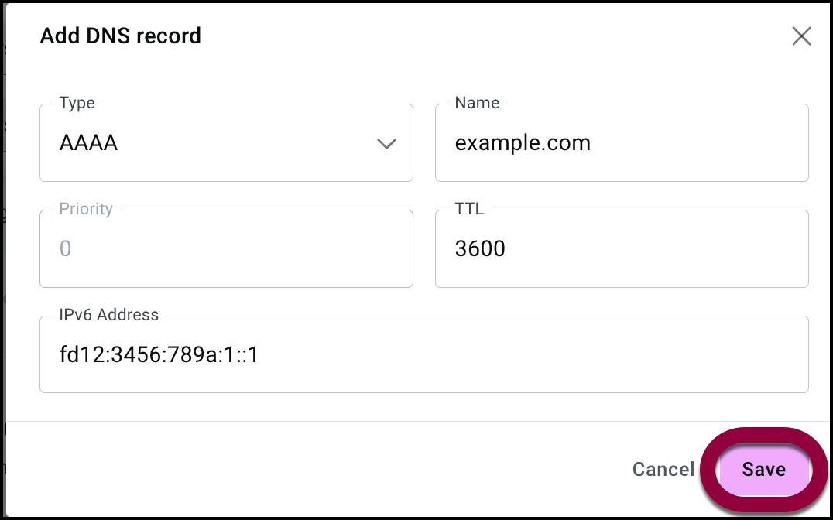This screenshot has height=520, width=833.
Task: Click the Add DNS record title
Action: (x=121, y=36)
